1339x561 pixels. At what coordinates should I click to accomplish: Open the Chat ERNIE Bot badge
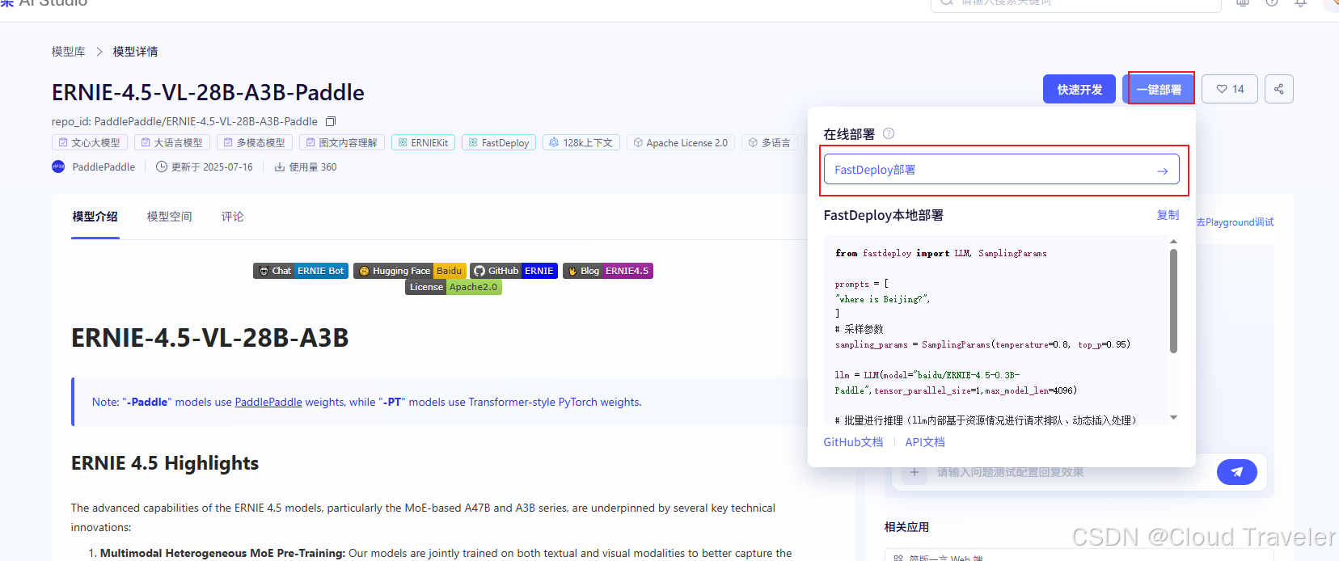301,271
